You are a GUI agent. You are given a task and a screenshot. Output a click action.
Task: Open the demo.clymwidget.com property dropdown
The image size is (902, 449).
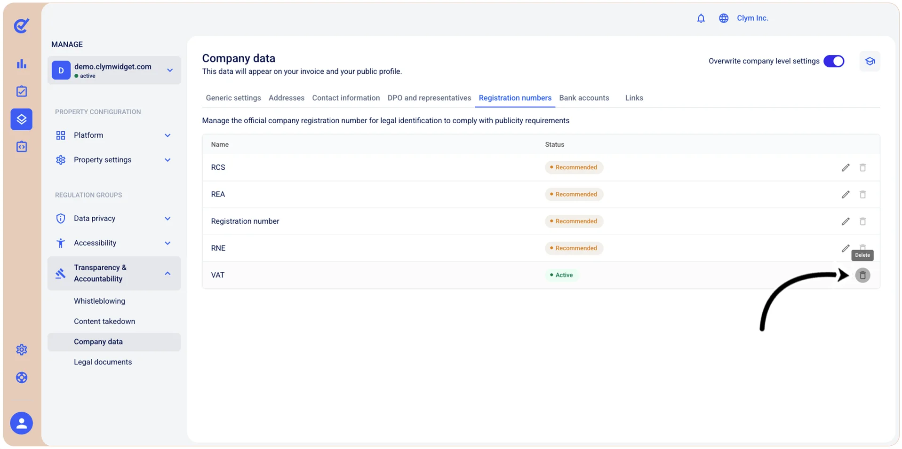click(x=114, y=71)
